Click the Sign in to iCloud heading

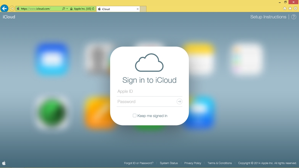click(149, 80)
